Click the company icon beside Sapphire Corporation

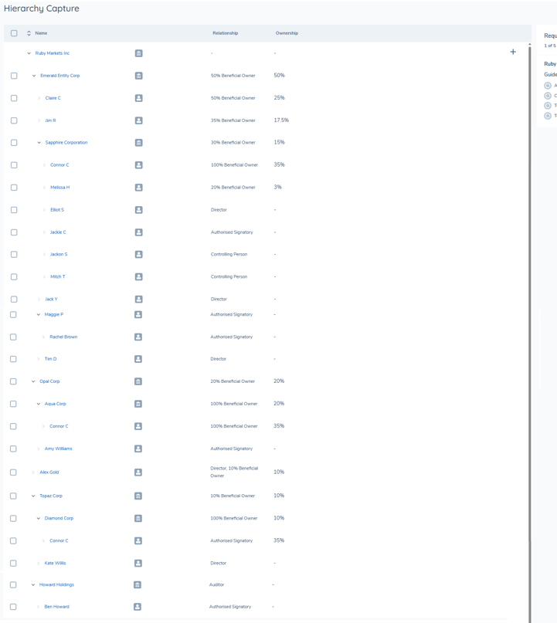pos(138,143)
